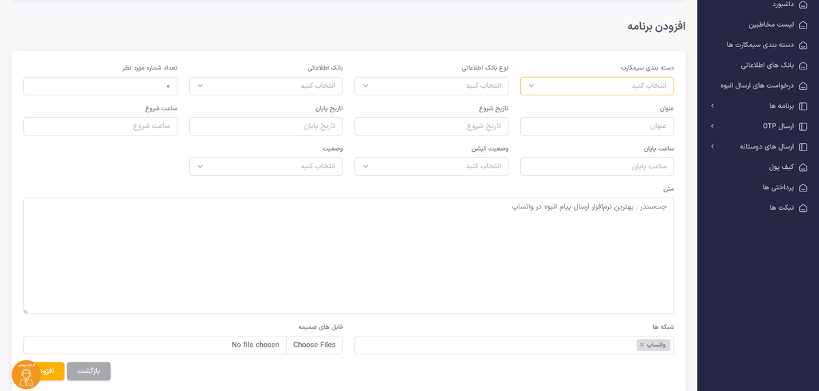
Task: Click the تیکت ها sidebar icon
Action: 803,208
